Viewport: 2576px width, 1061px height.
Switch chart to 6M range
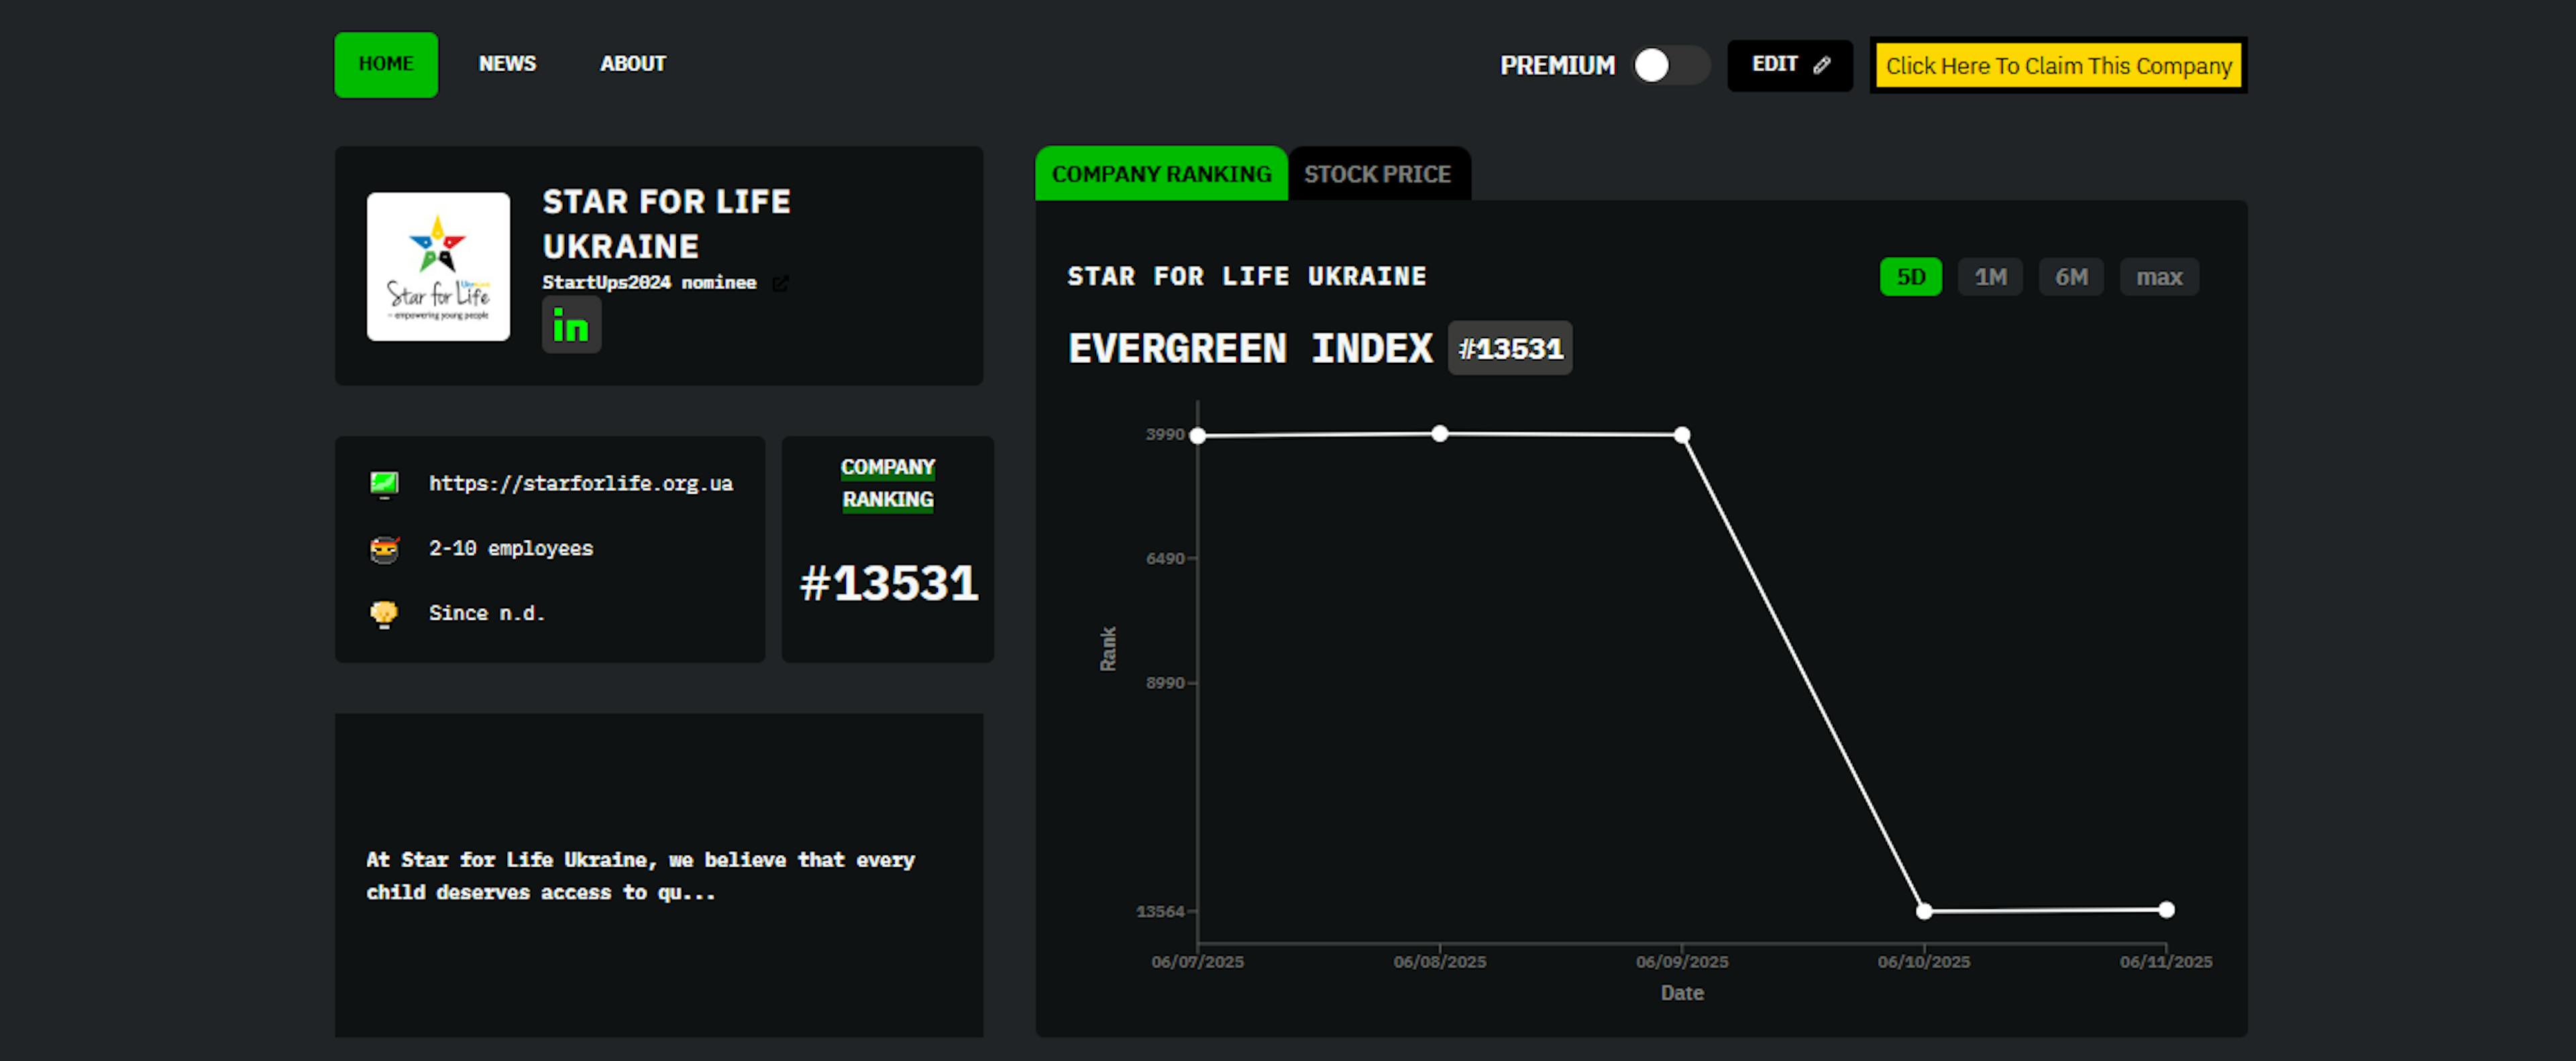coord(2071,277)
